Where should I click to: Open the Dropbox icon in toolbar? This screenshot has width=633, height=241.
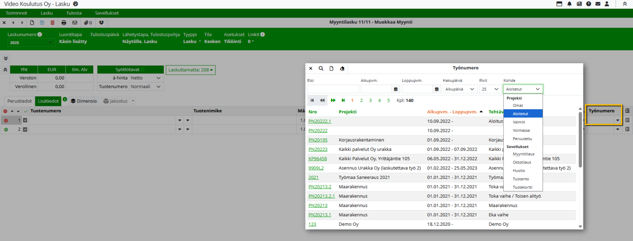[101, 23]
